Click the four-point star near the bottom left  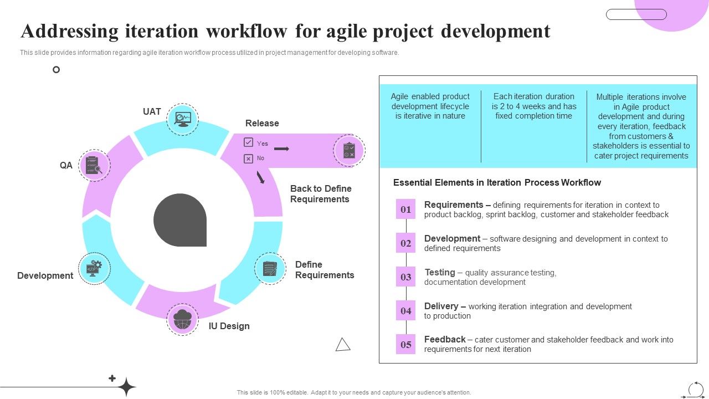pyautogui.click(x=126, y=387)
